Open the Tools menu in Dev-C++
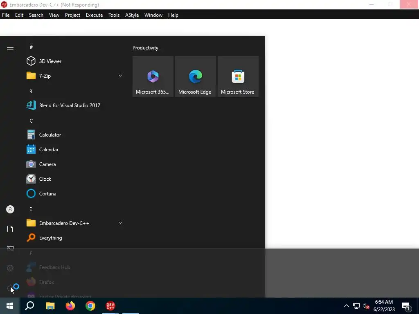 [114, 15]
